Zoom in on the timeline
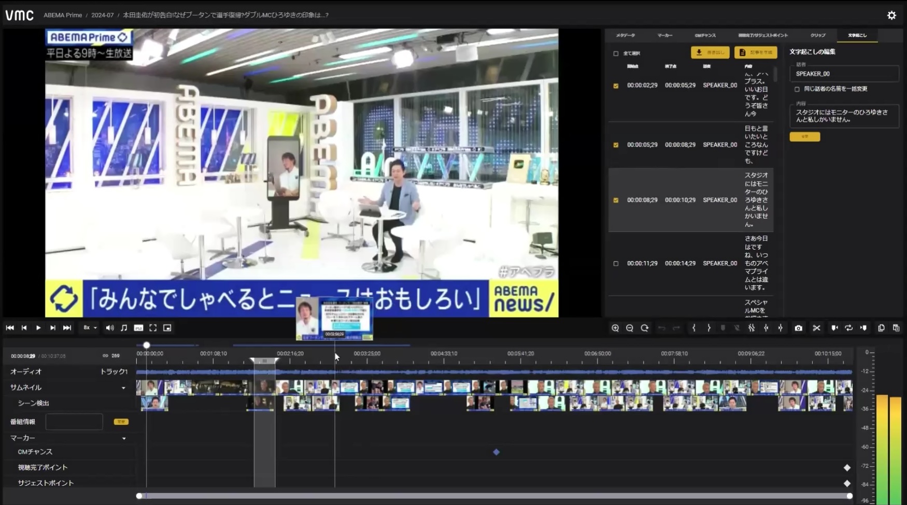Image resolution: width=907 pixels, height=505 pixels. 615,328
